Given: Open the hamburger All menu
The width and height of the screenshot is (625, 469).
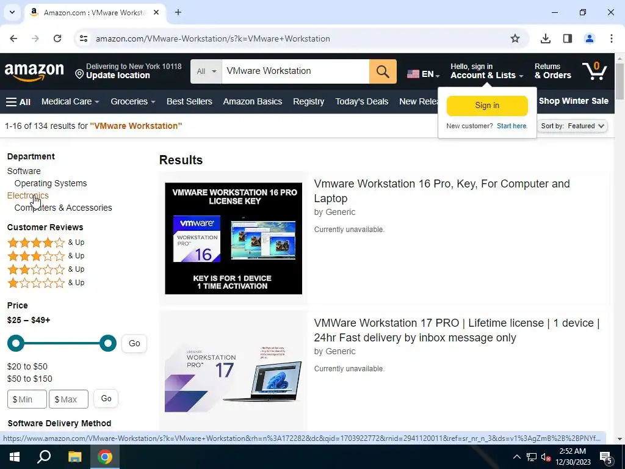Looking at the screenshot, I should (18, 102).
